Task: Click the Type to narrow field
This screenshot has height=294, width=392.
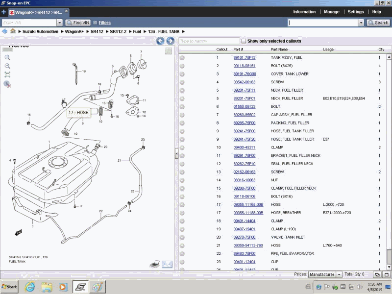Action: click(x=209, y=41)
